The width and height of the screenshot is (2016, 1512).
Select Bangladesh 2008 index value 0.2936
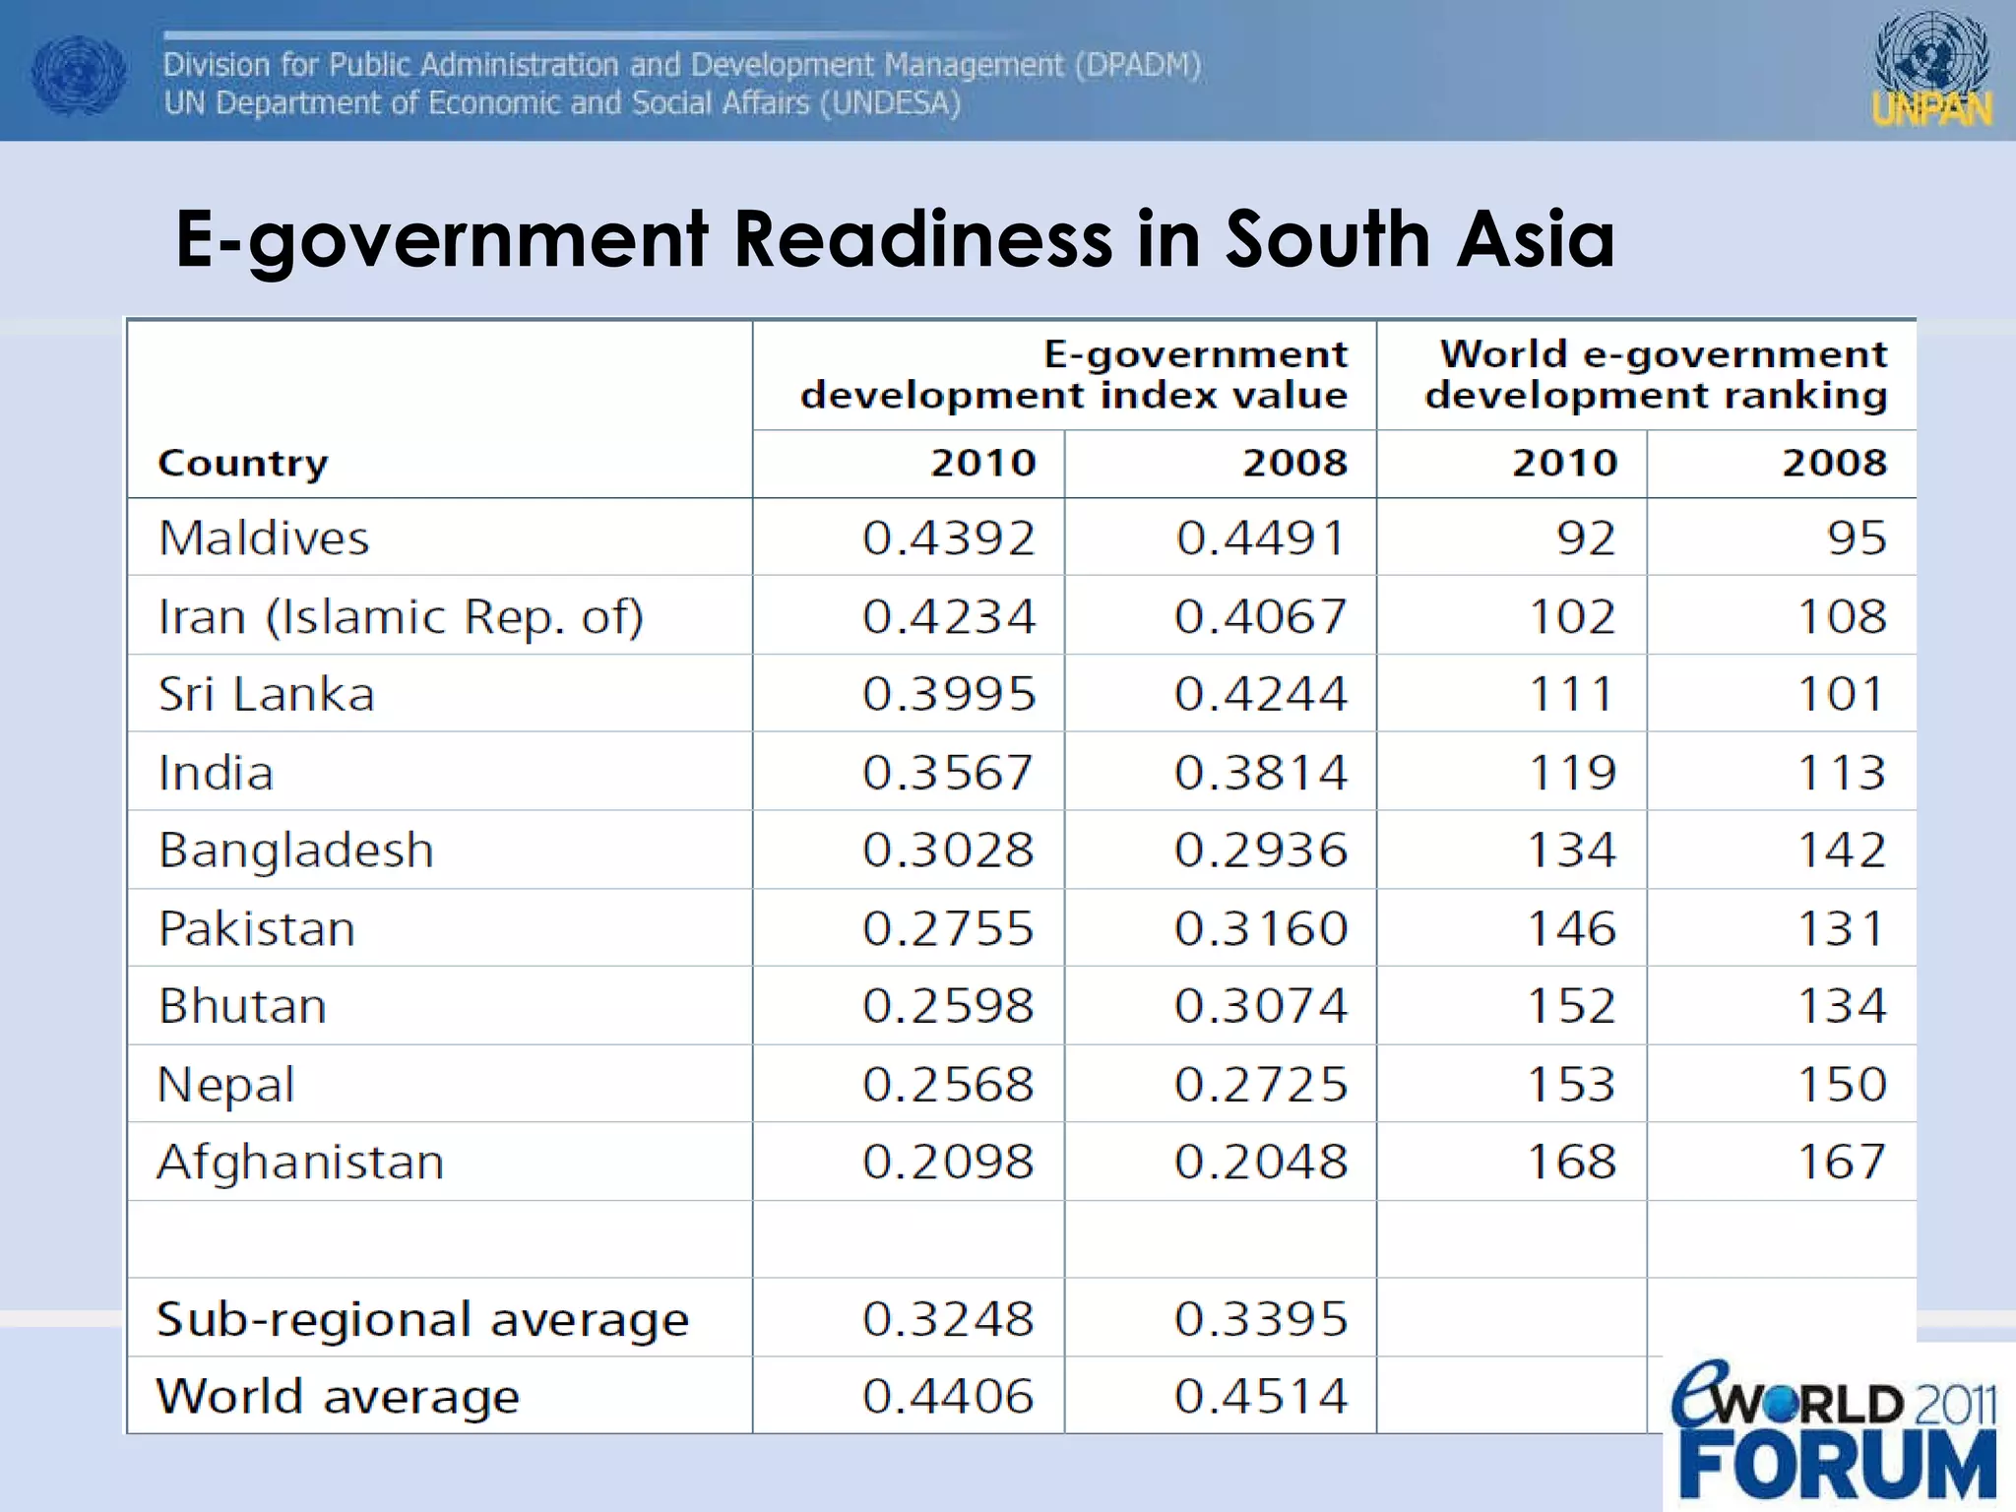point(1261,850)
